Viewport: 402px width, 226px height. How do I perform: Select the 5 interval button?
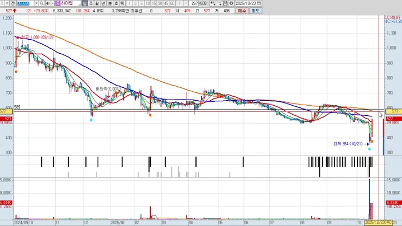[141, 3]
